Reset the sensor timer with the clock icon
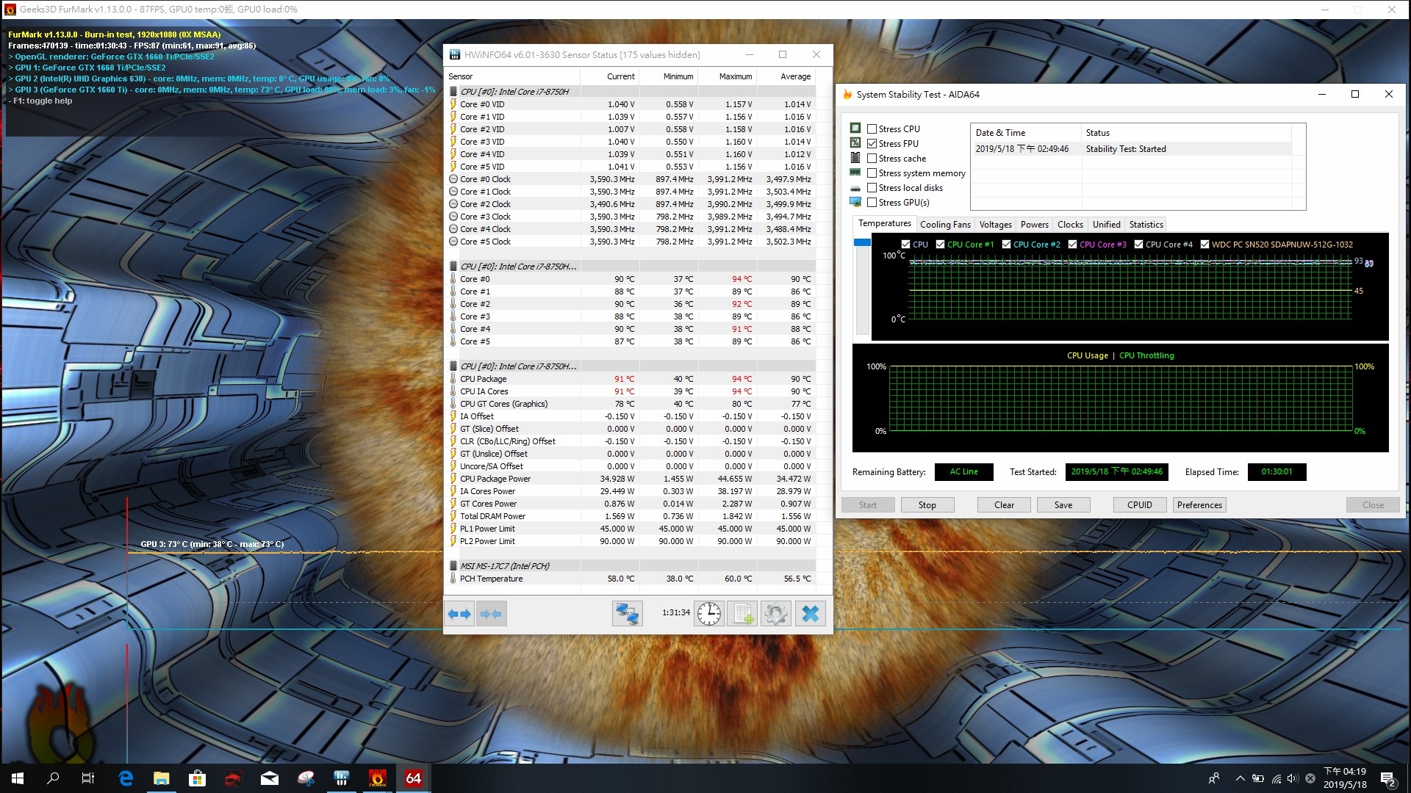 coord(709,614)
